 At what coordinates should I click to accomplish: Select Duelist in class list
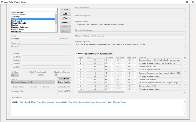pyautogui.click(x=33, y=25)
